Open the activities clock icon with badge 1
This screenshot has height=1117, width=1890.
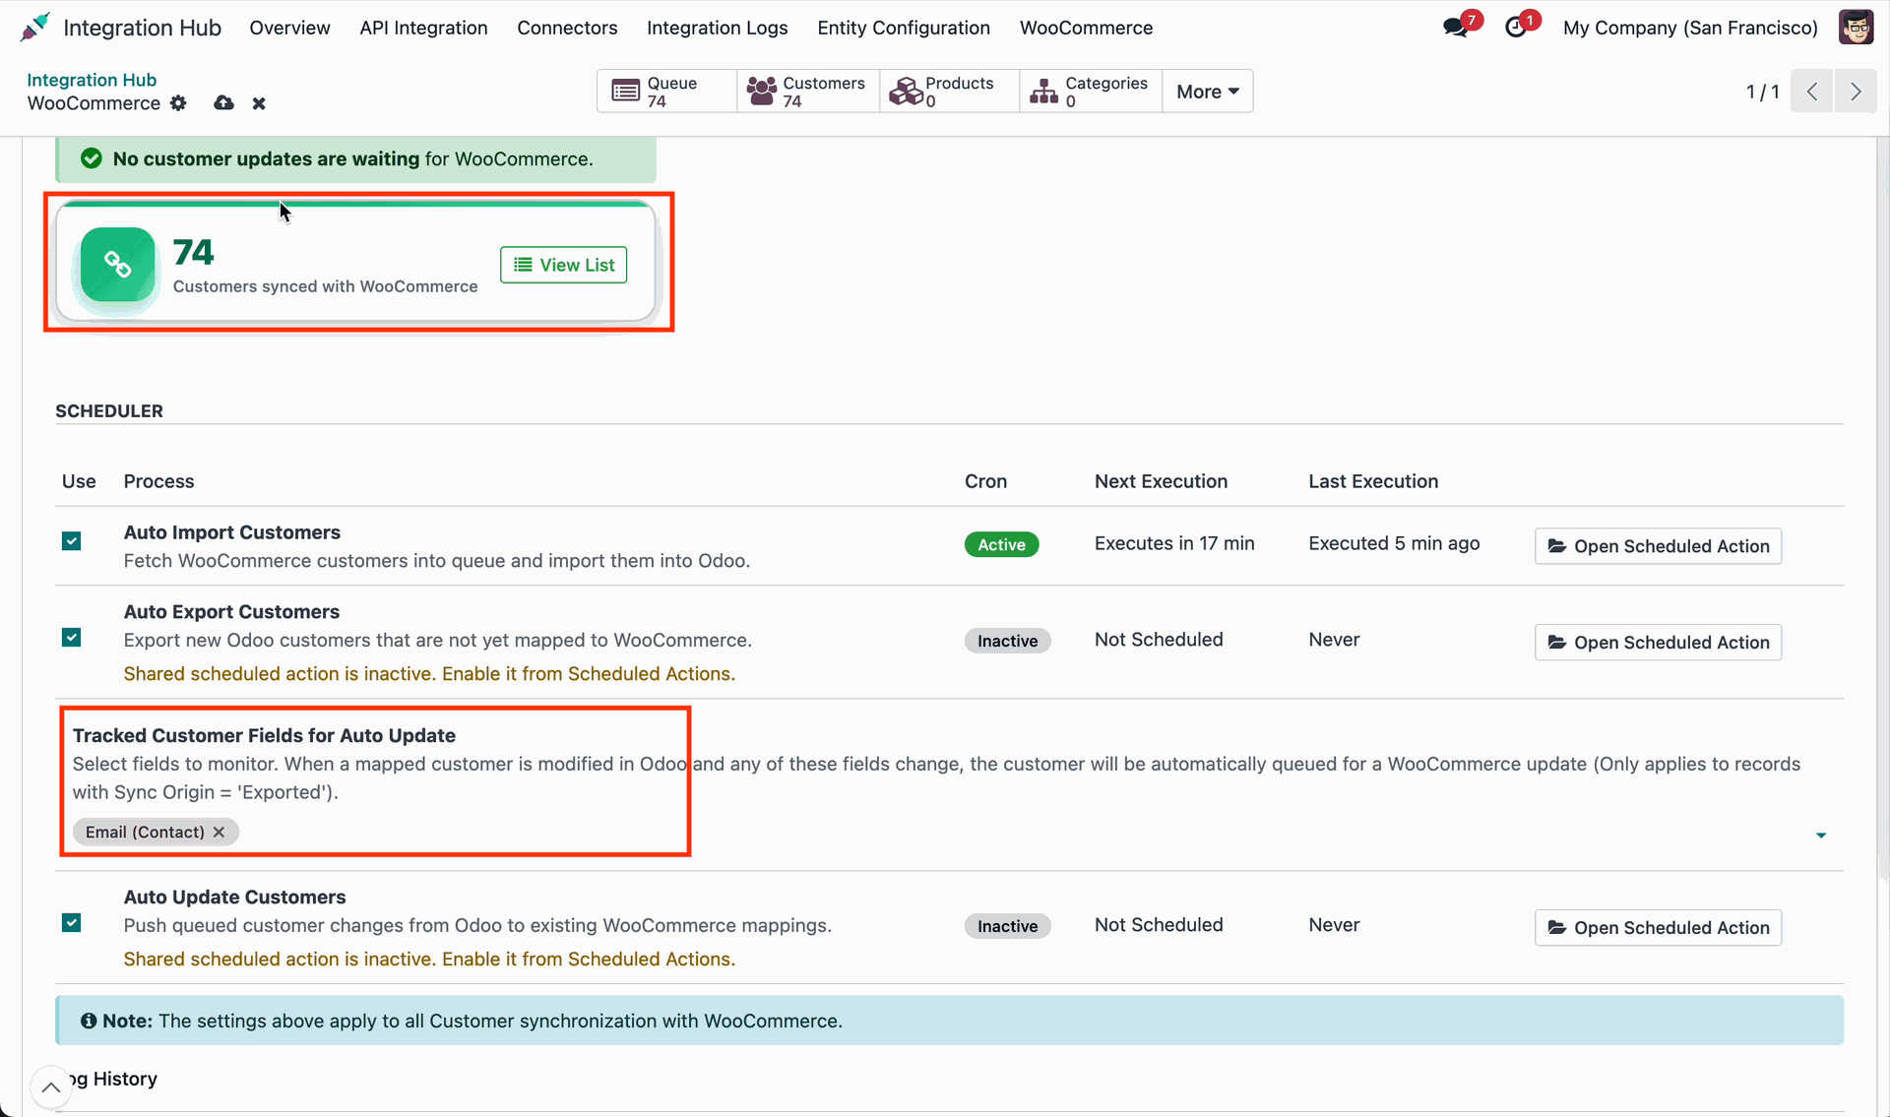coord(1516,28)
